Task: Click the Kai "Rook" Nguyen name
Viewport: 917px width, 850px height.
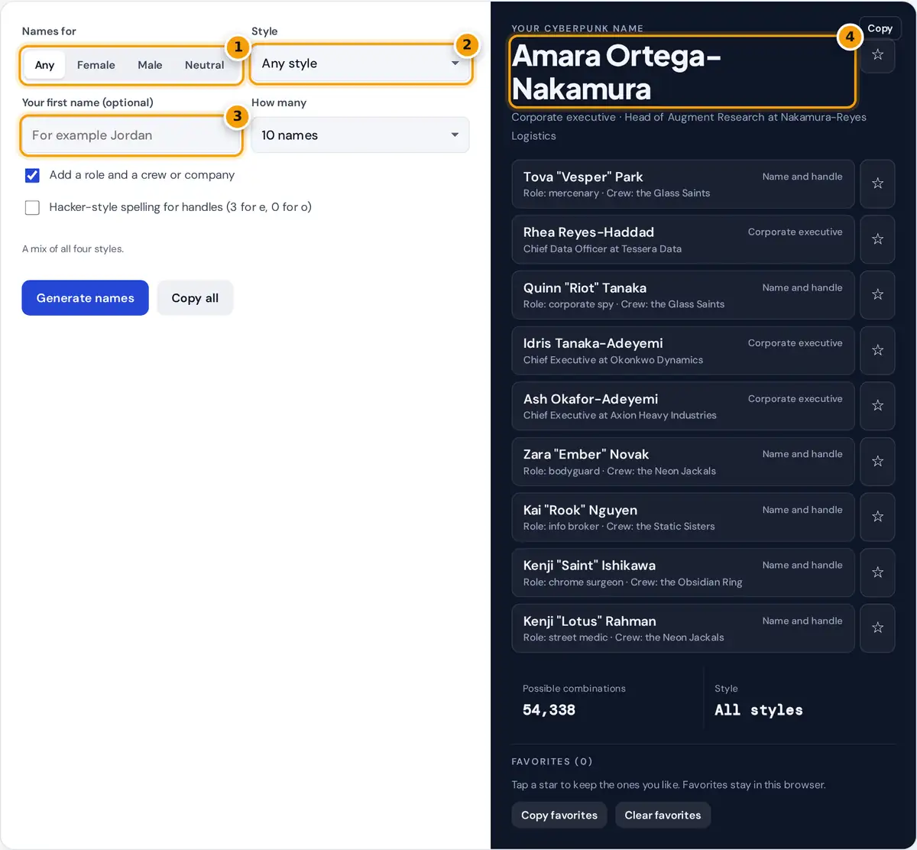Action: pyautogui.click(x=580, y=510)
